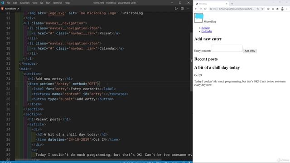This screenshot has width=290, height=163.
Task: Open the Chrome three-dot menu
Action: (287, 9)
